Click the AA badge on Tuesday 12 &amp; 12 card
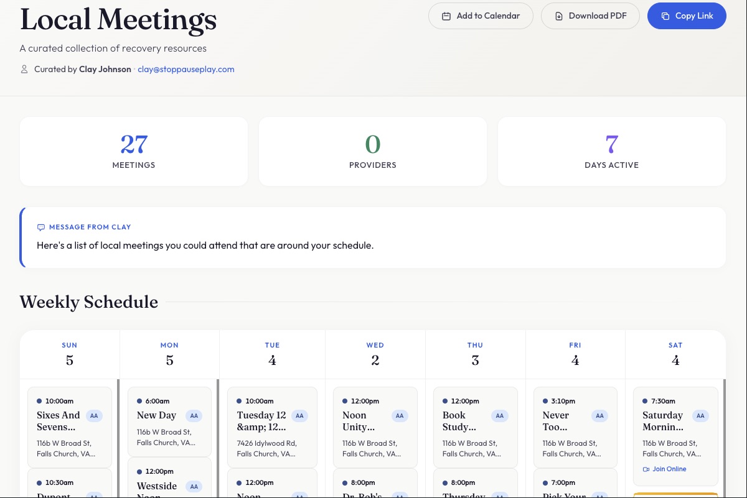The image size is (747, 498). pyautogui.click(x=299, y=415)
